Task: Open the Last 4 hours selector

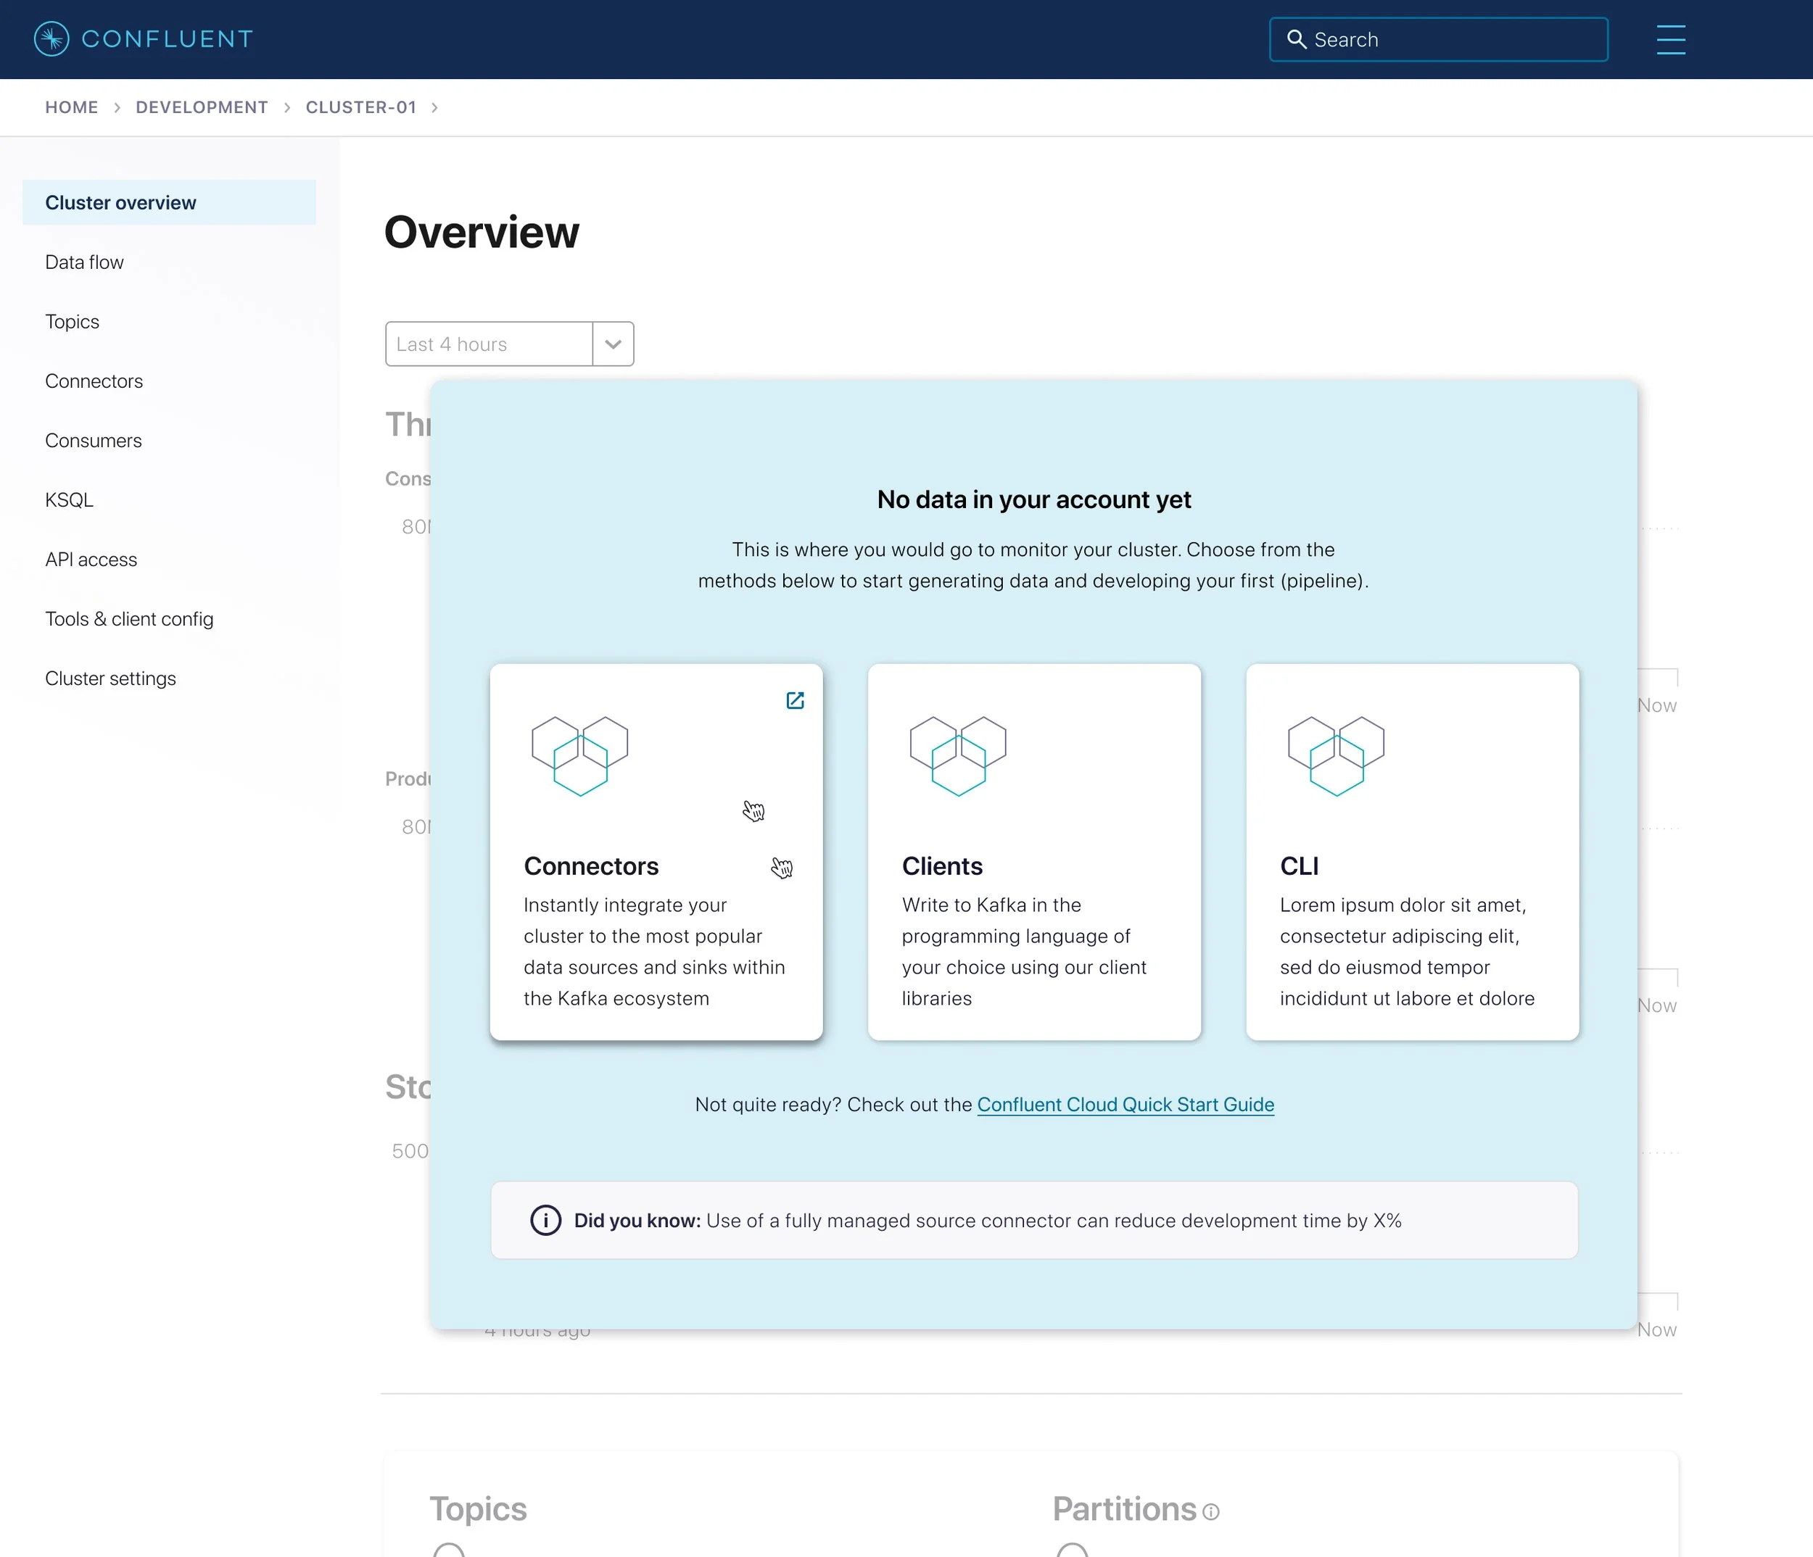Action: tap(488, 344)
